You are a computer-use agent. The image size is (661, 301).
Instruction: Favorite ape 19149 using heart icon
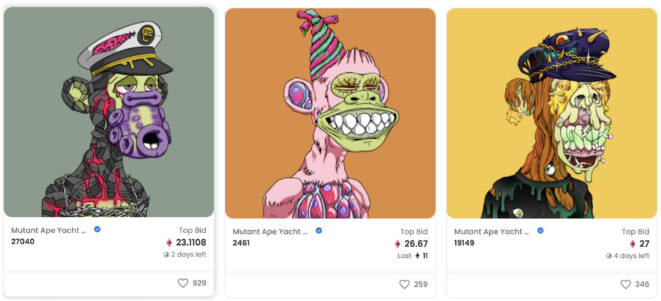[625, 284]
